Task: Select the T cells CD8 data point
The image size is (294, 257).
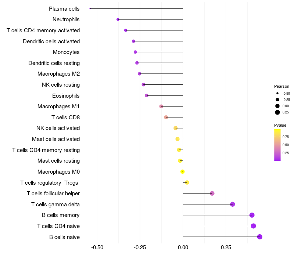Action: coord(166,117)
